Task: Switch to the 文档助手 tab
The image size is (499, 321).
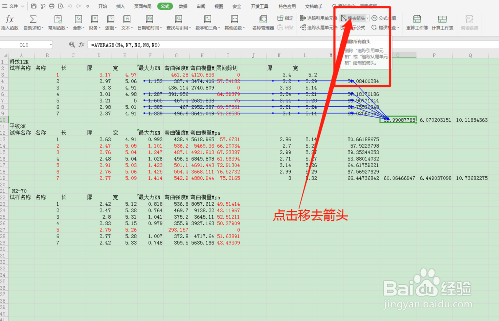Action: [x=314, y=6]
